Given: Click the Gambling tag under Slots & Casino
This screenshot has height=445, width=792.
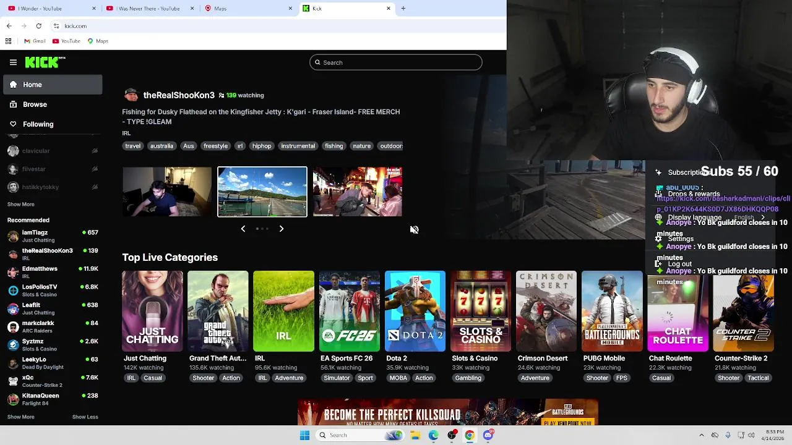Looking at the screenshot, I should point(468,378).
